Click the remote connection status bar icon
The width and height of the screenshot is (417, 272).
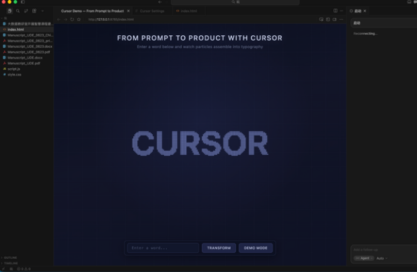click(x=3, y=269)
